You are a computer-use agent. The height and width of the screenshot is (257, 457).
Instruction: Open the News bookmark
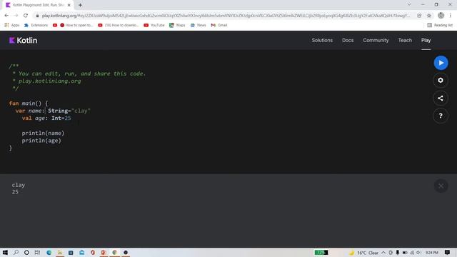(x=199, y=25)
